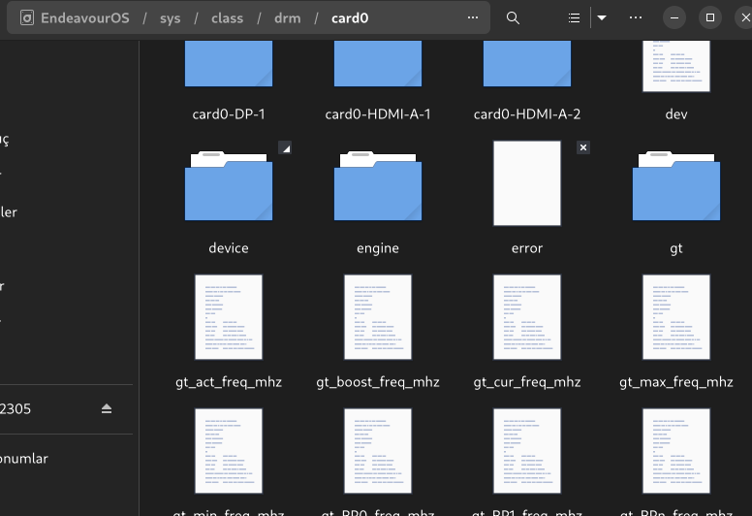Click the 'gt_boost_freq_mhz' name label

tap(378, 382)
